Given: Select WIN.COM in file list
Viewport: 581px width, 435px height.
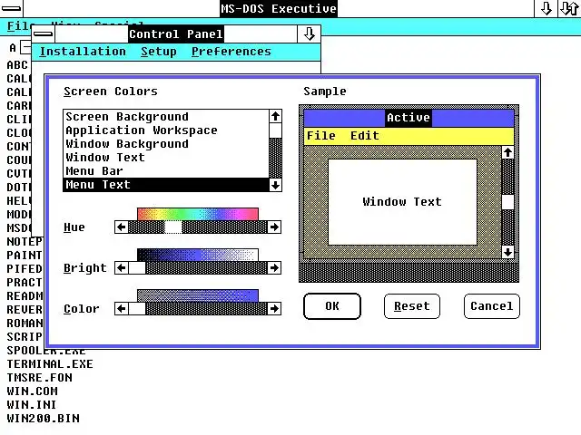Looking at the screenshot, I should click(x=33, y=391).
